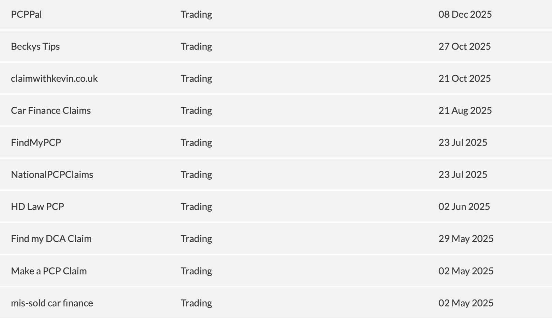The image size is (552, 319).
Task: Click the FindMyPCP trading name
Action: coord(36,142)
